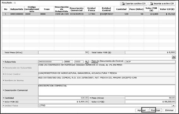Click the Total Valor FOB ($) value field
The width and height of the screenshot is (179, 114).
coord(150,53)
